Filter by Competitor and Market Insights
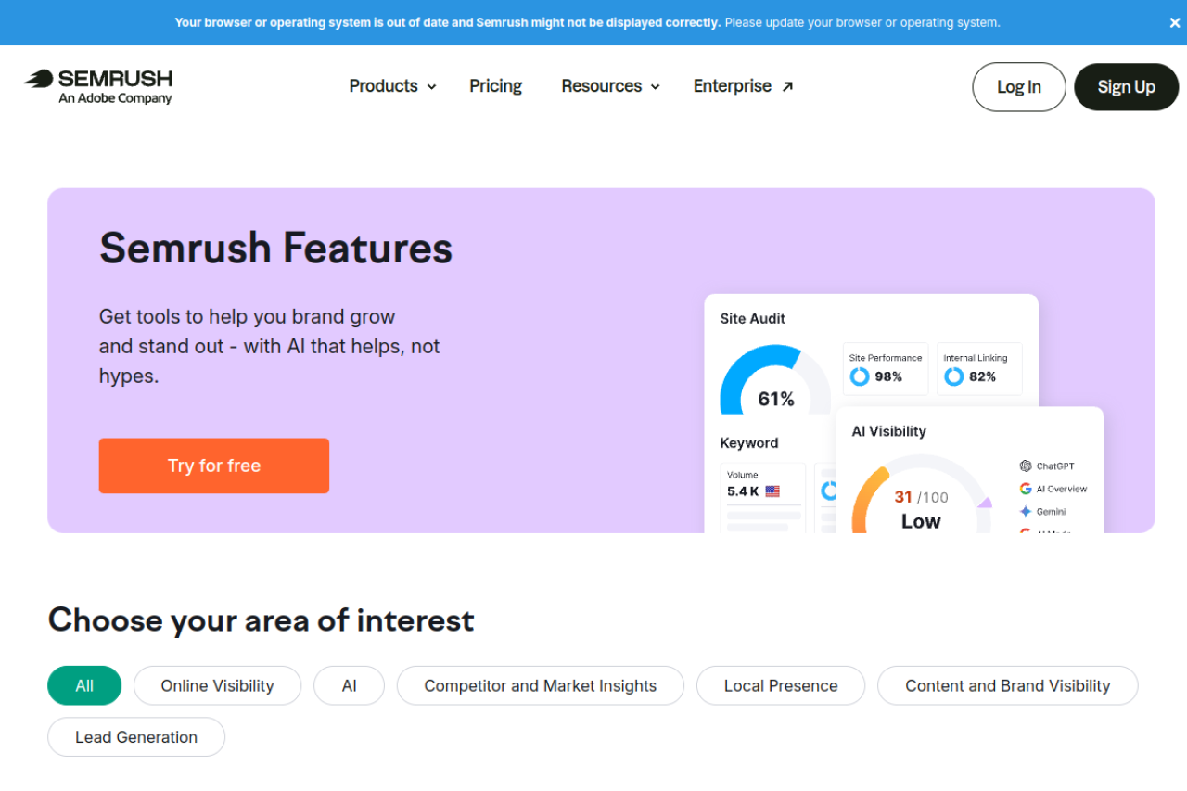 pos(541,685)
